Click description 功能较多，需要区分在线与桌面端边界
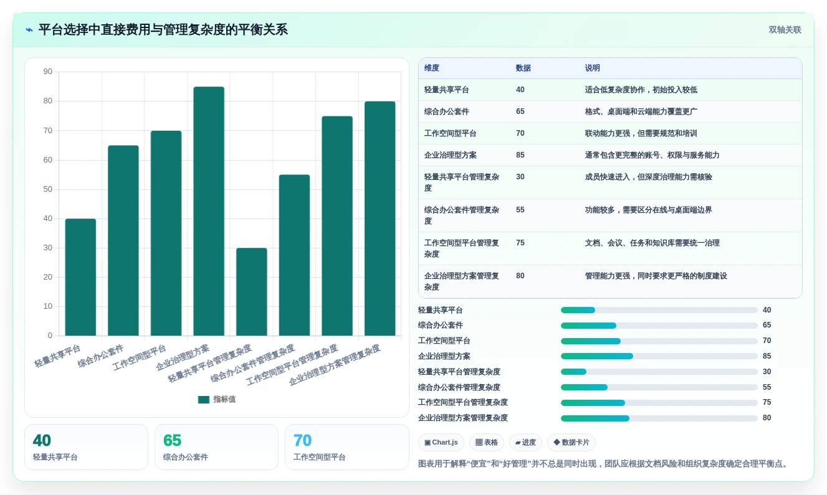Screen dimensions: 827x495 pos(649,210)
